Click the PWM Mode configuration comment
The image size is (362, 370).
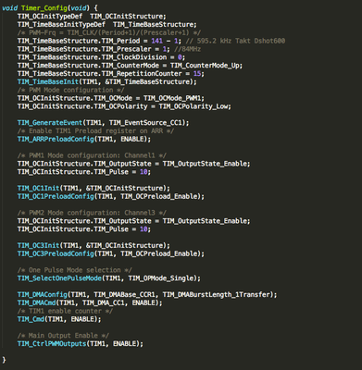point(70,90)
